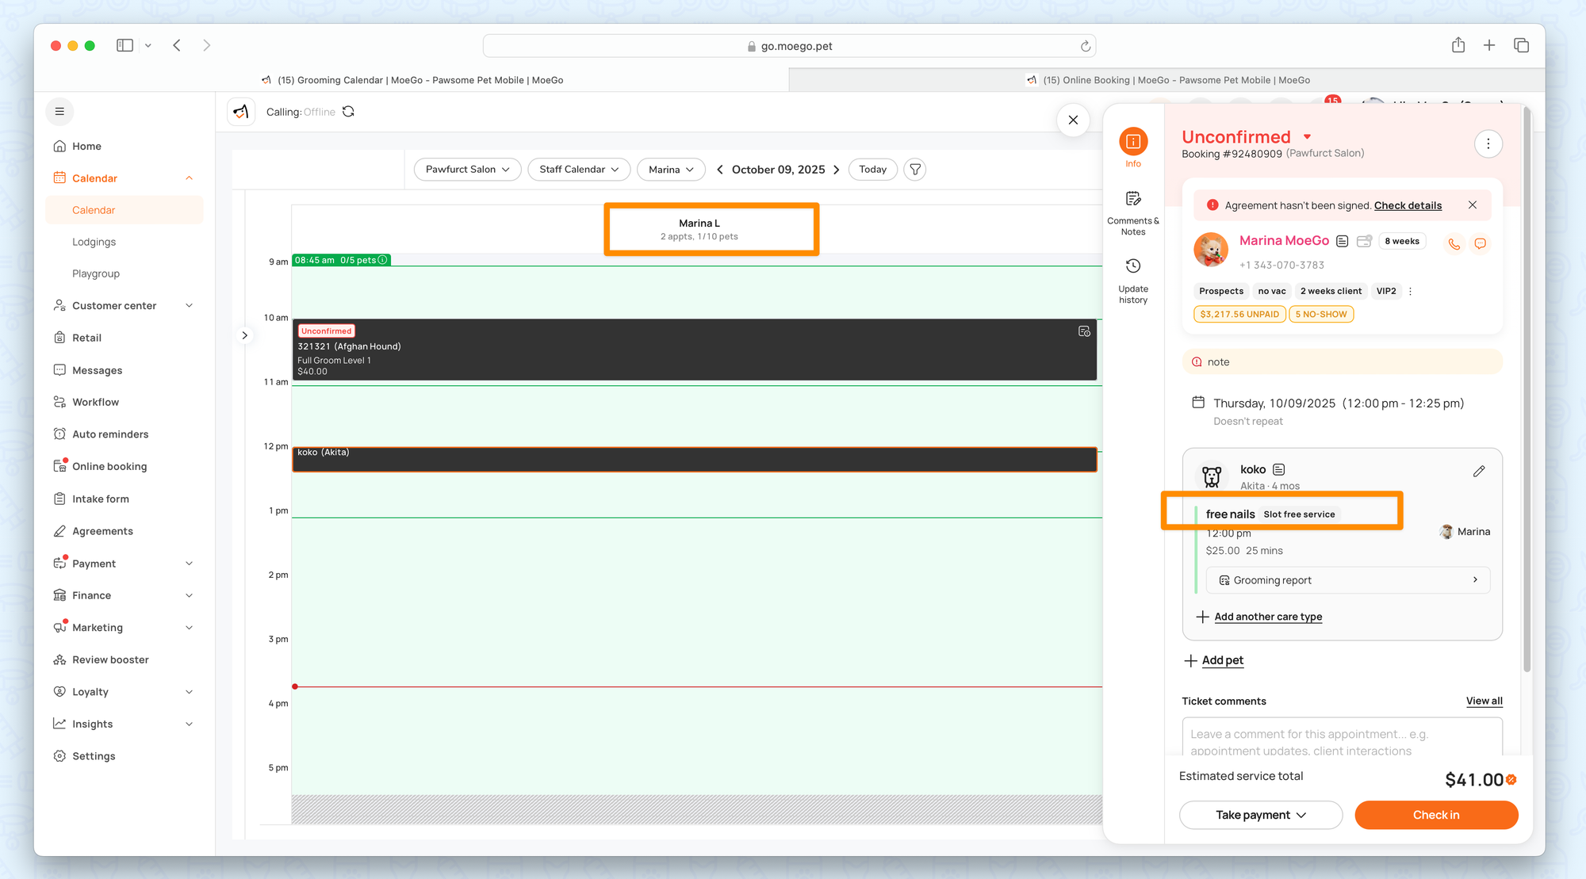Open the three-dot more options menu

(x=1488, y=143)
